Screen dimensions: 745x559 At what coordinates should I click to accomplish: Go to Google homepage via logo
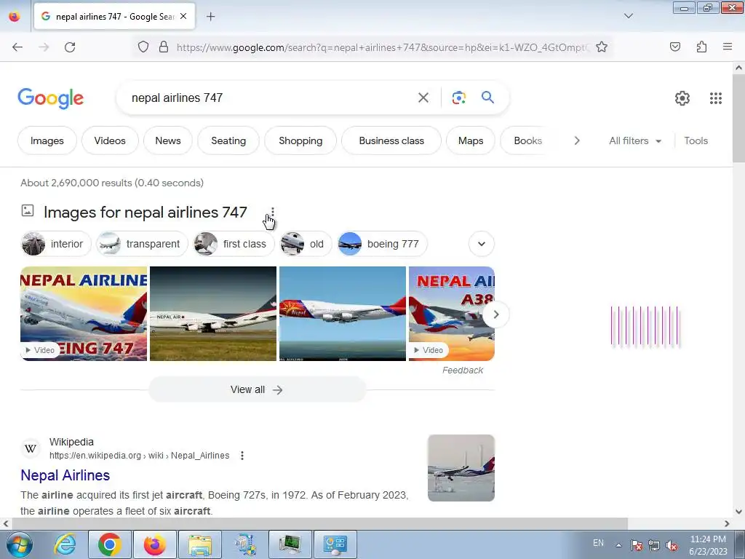pos(50,98)
